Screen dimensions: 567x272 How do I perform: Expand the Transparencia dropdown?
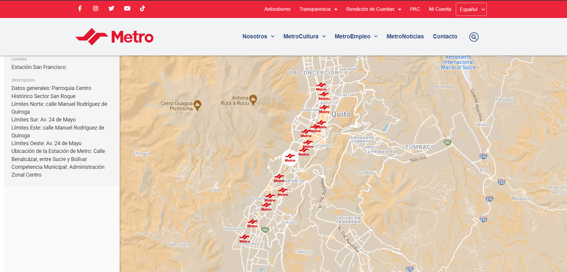coord(318,9)
